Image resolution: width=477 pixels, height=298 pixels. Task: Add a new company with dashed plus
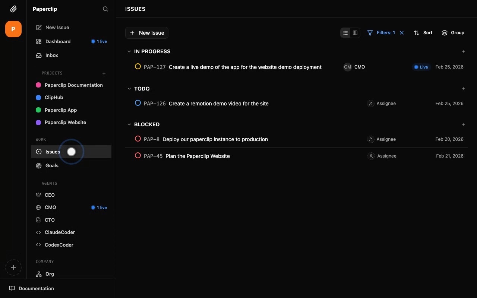click(13, 267)
